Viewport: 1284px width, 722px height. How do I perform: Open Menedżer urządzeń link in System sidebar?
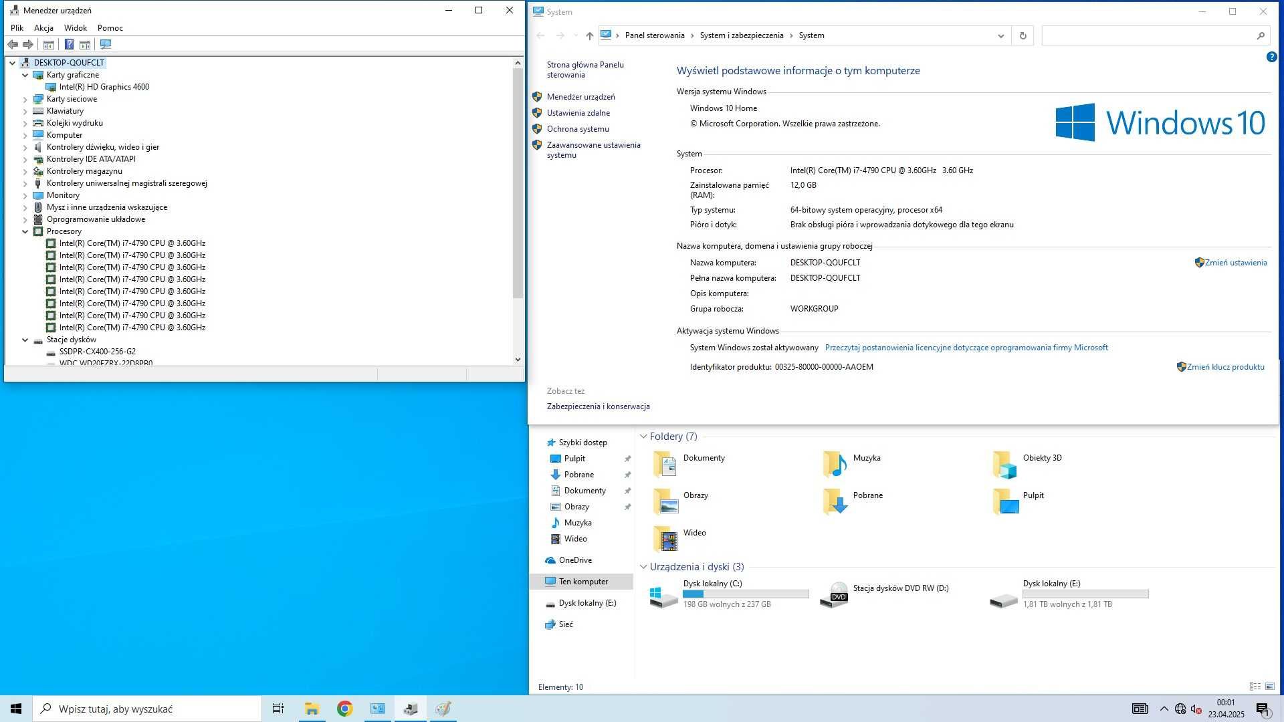581,97
